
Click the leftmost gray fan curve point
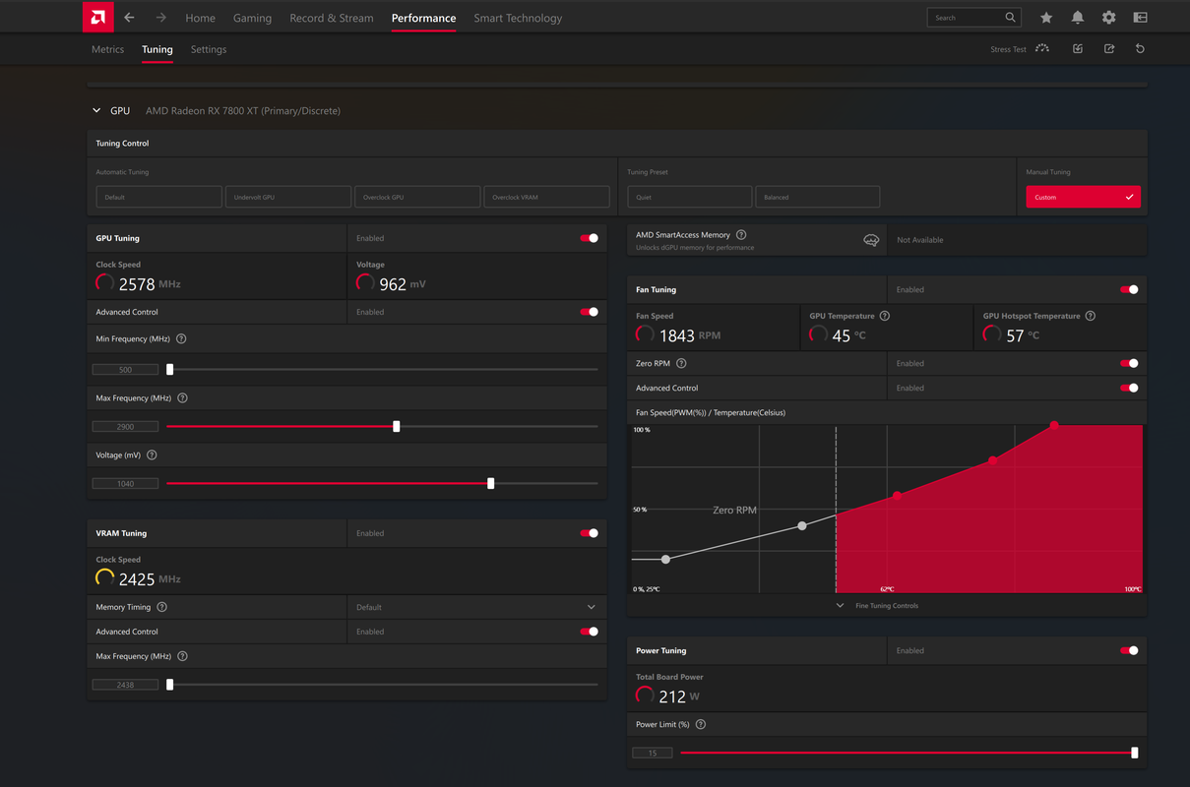pyautogui.click(x=666, y=559)
